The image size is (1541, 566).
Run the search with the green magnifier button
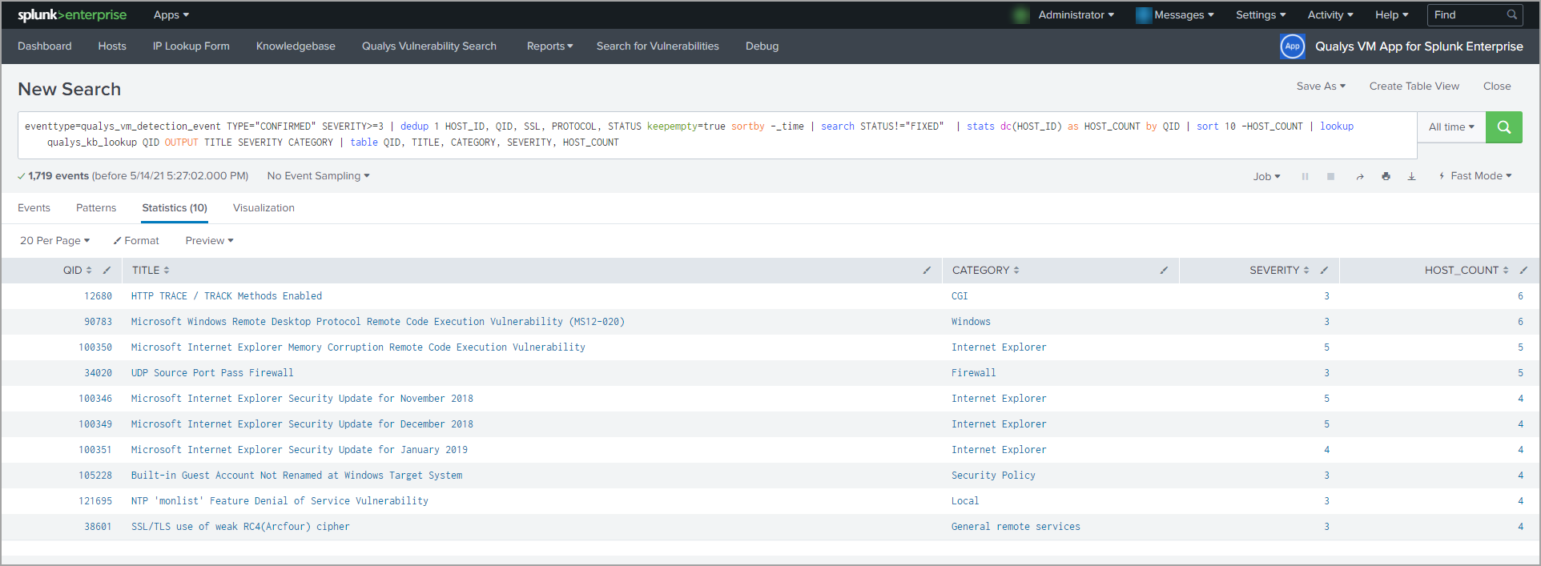point(1503,127)
